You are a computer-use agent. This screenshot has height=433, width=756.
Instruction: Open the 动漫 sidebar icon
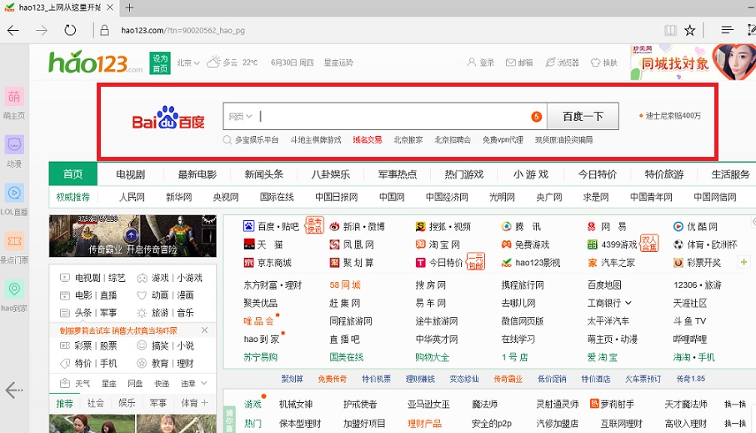point(14,144)
